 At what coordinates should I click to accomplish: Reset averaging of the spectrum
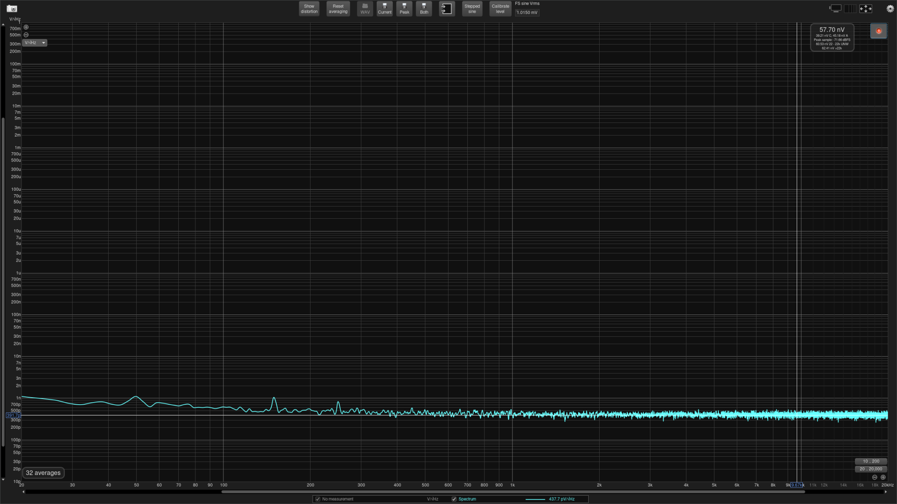tap(338, 9)
